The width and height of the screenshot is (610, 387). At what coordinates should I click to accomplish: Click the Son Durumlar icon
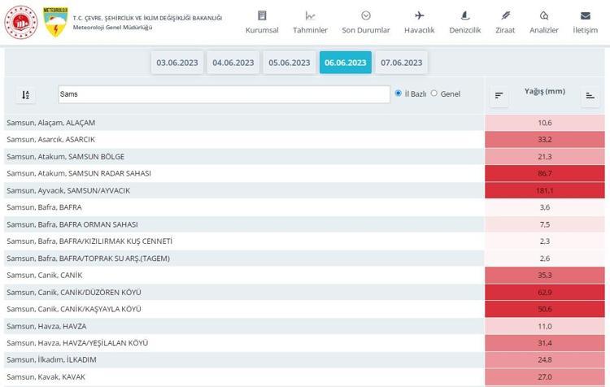click(366, 15)
